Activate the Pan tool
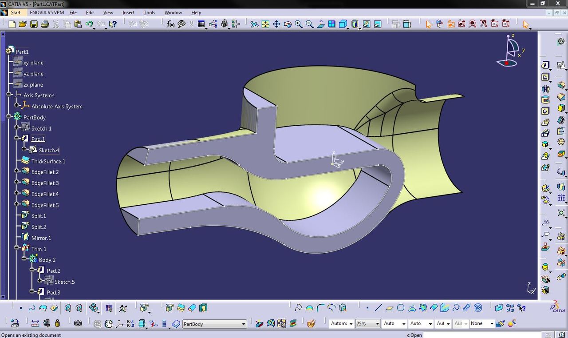The image size is (568, 338). tap(276, 24)
